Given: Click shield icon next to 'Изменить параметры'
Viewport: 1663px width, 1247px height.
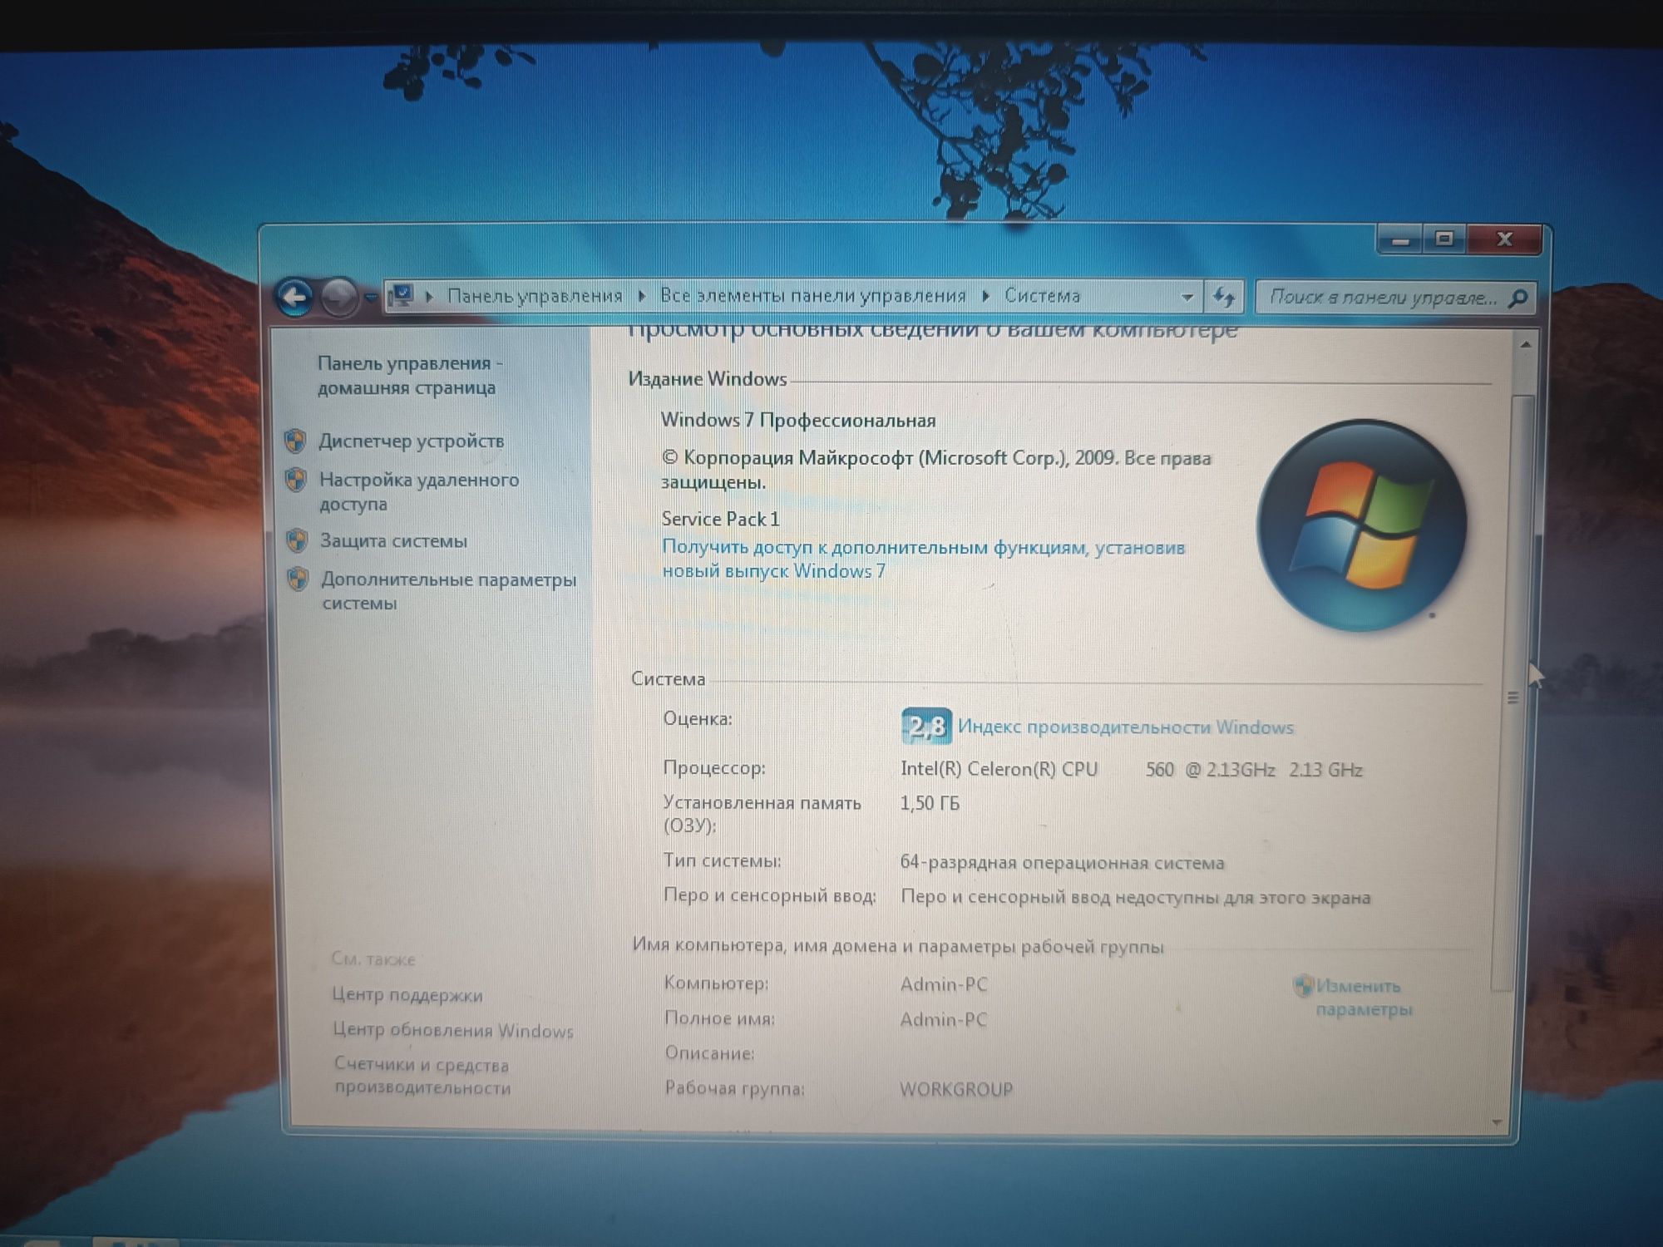Looking at the screenshot, I should click(x=1303, y=985).
